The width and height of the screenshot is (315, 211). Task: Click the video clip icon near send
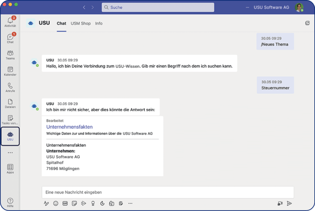[280, 203]
